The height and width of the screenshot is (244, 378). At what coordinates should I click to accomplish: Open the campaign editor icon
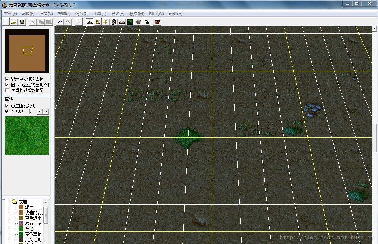point(122,22)
